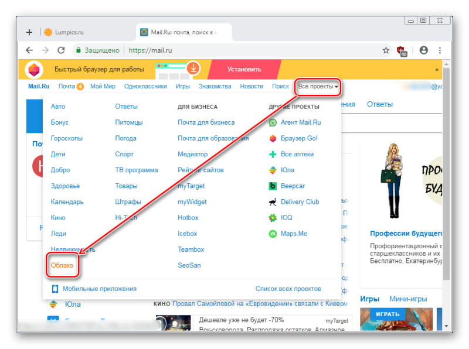Open the Icebox link
Screen dimensions: 469x349
[187, 234]
